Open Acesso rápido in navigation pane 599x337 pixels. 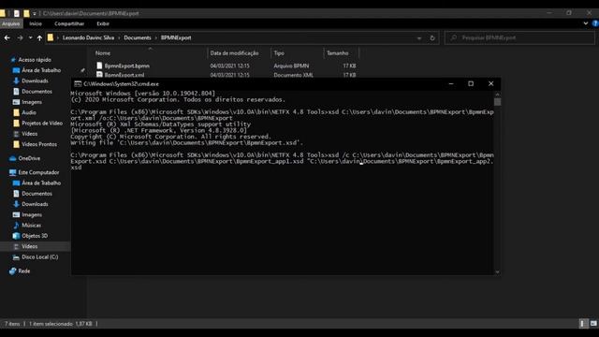click(35, 60)
